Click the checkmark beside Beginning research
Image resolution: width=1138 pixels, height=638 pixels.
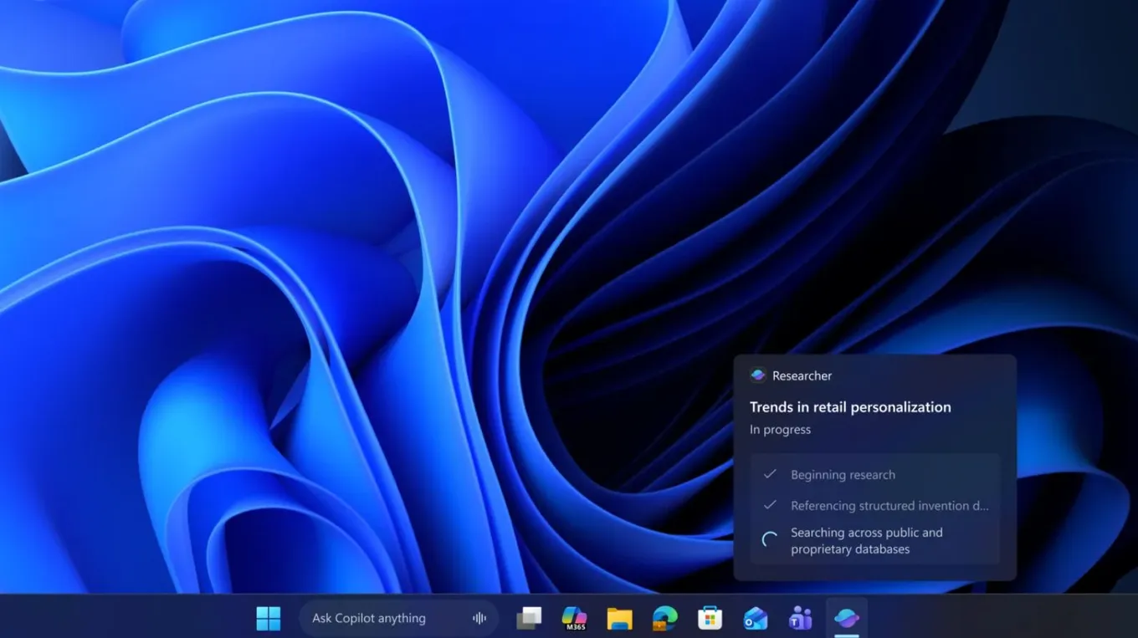(x=770, y=474)
